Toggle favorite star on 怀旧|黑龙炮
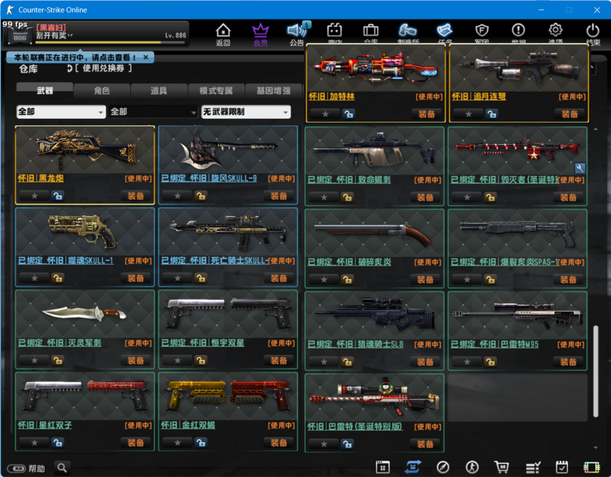The image size is (611, 477). point(35,196)
